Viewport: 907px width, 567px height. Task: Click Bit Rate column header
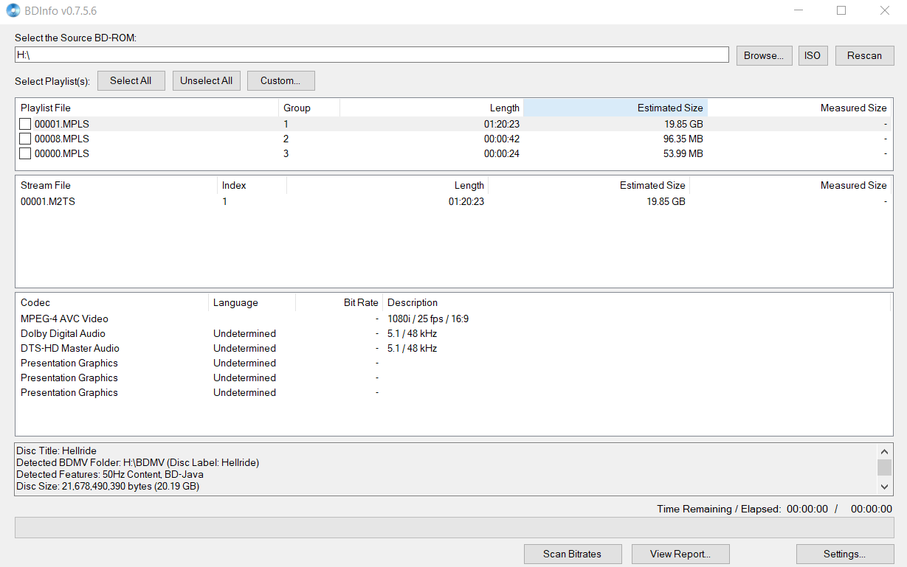click(339, 302)
